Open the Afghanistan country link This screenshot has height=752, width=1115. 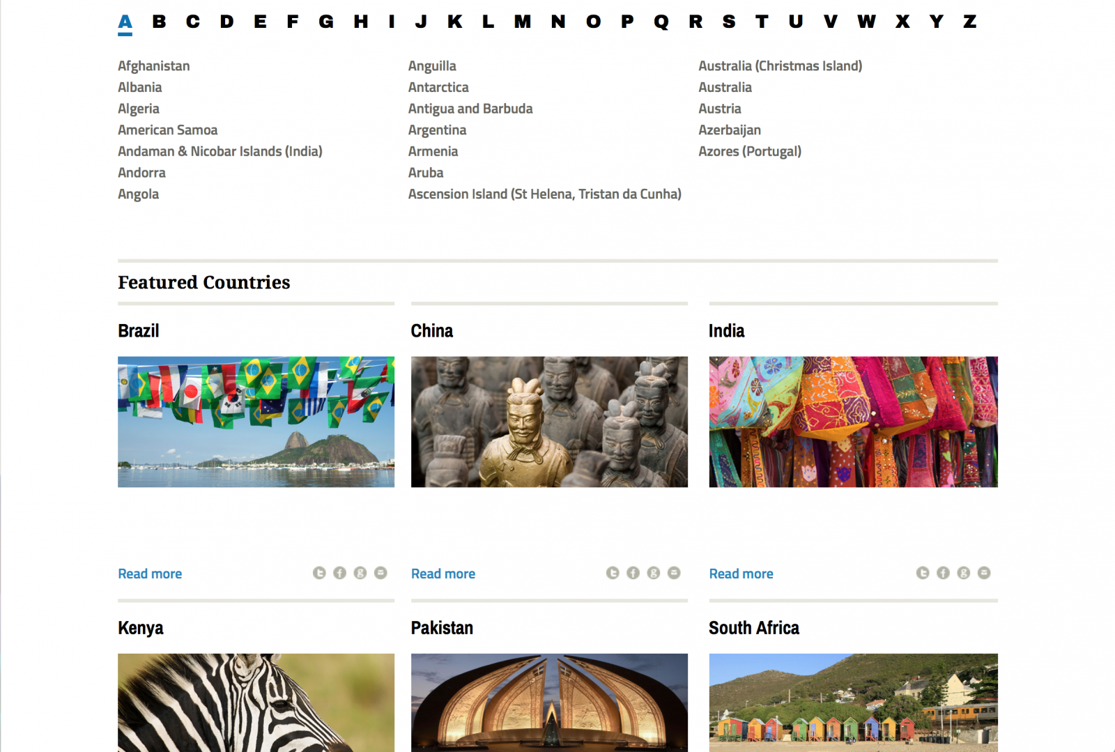tap(153, 66)
